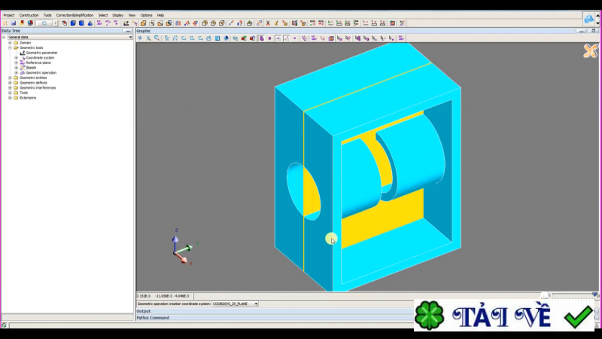Click the blue square view icon in Graphic toolbar

(x=217, y=38)
